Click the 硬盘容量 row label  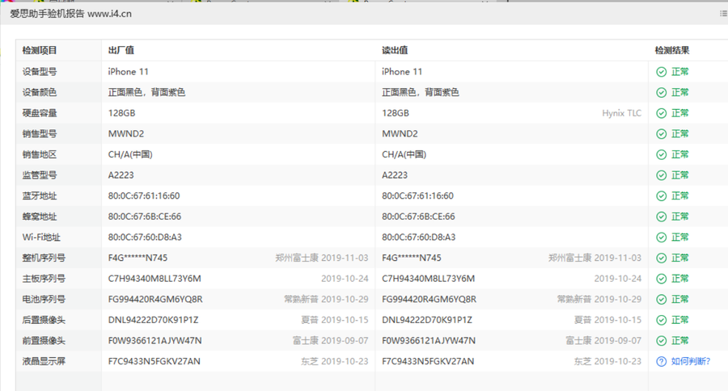(40, 113)
